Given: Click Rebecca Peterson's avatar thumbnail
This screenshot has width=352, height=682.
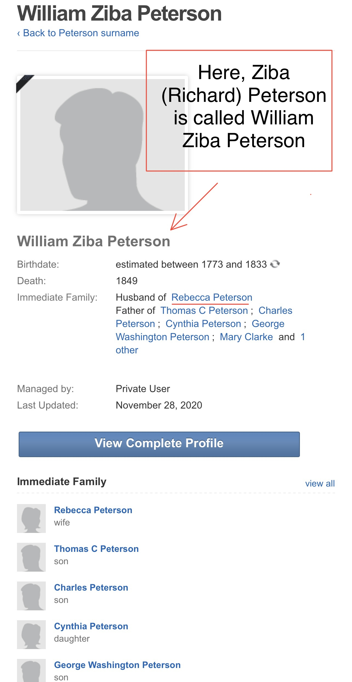Looking at the screenshot, I should (x=31, y=518).
